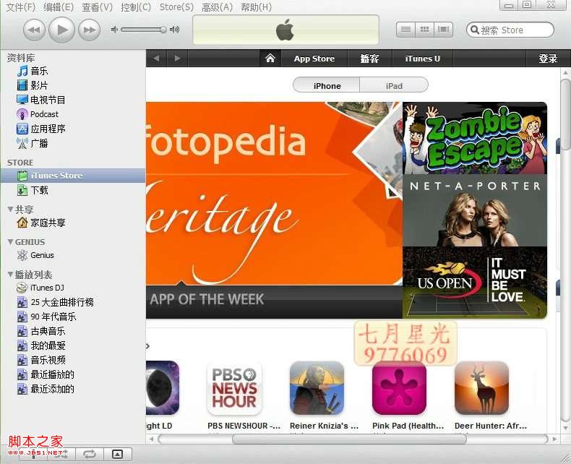The height and width of the screenshot is (464, 571).
Task: Collapse the 共享 section
Action: (x=10, y=209)
